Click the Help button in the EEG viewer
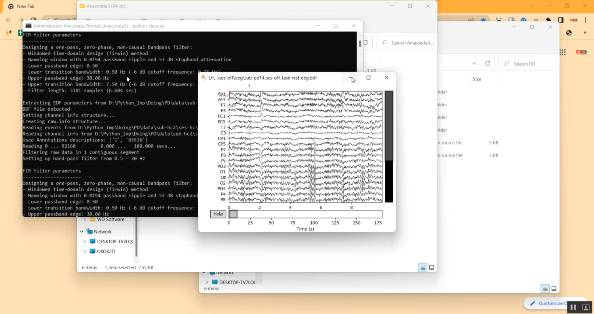The height and width of the screenshot is (314, 594). coord(218,214)
